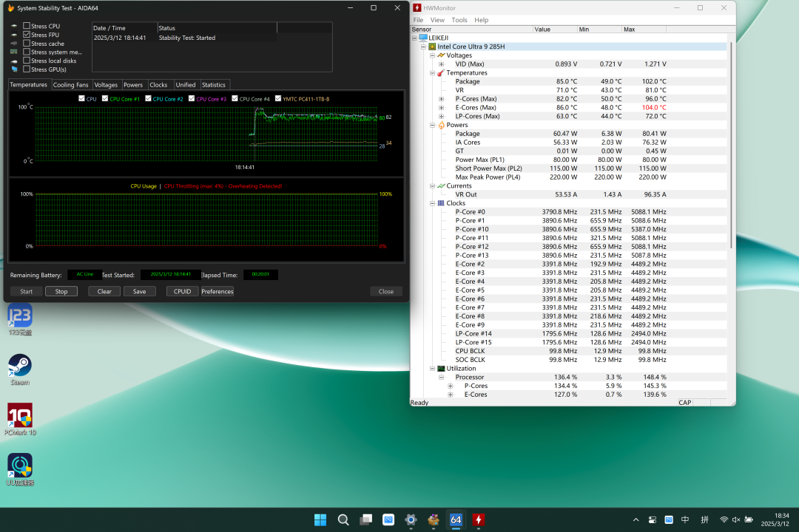This screenshot has height=532, width=799.
Task: Toggle the CPU Core #1 graph checkbox
Action: [x=105, y=98]
